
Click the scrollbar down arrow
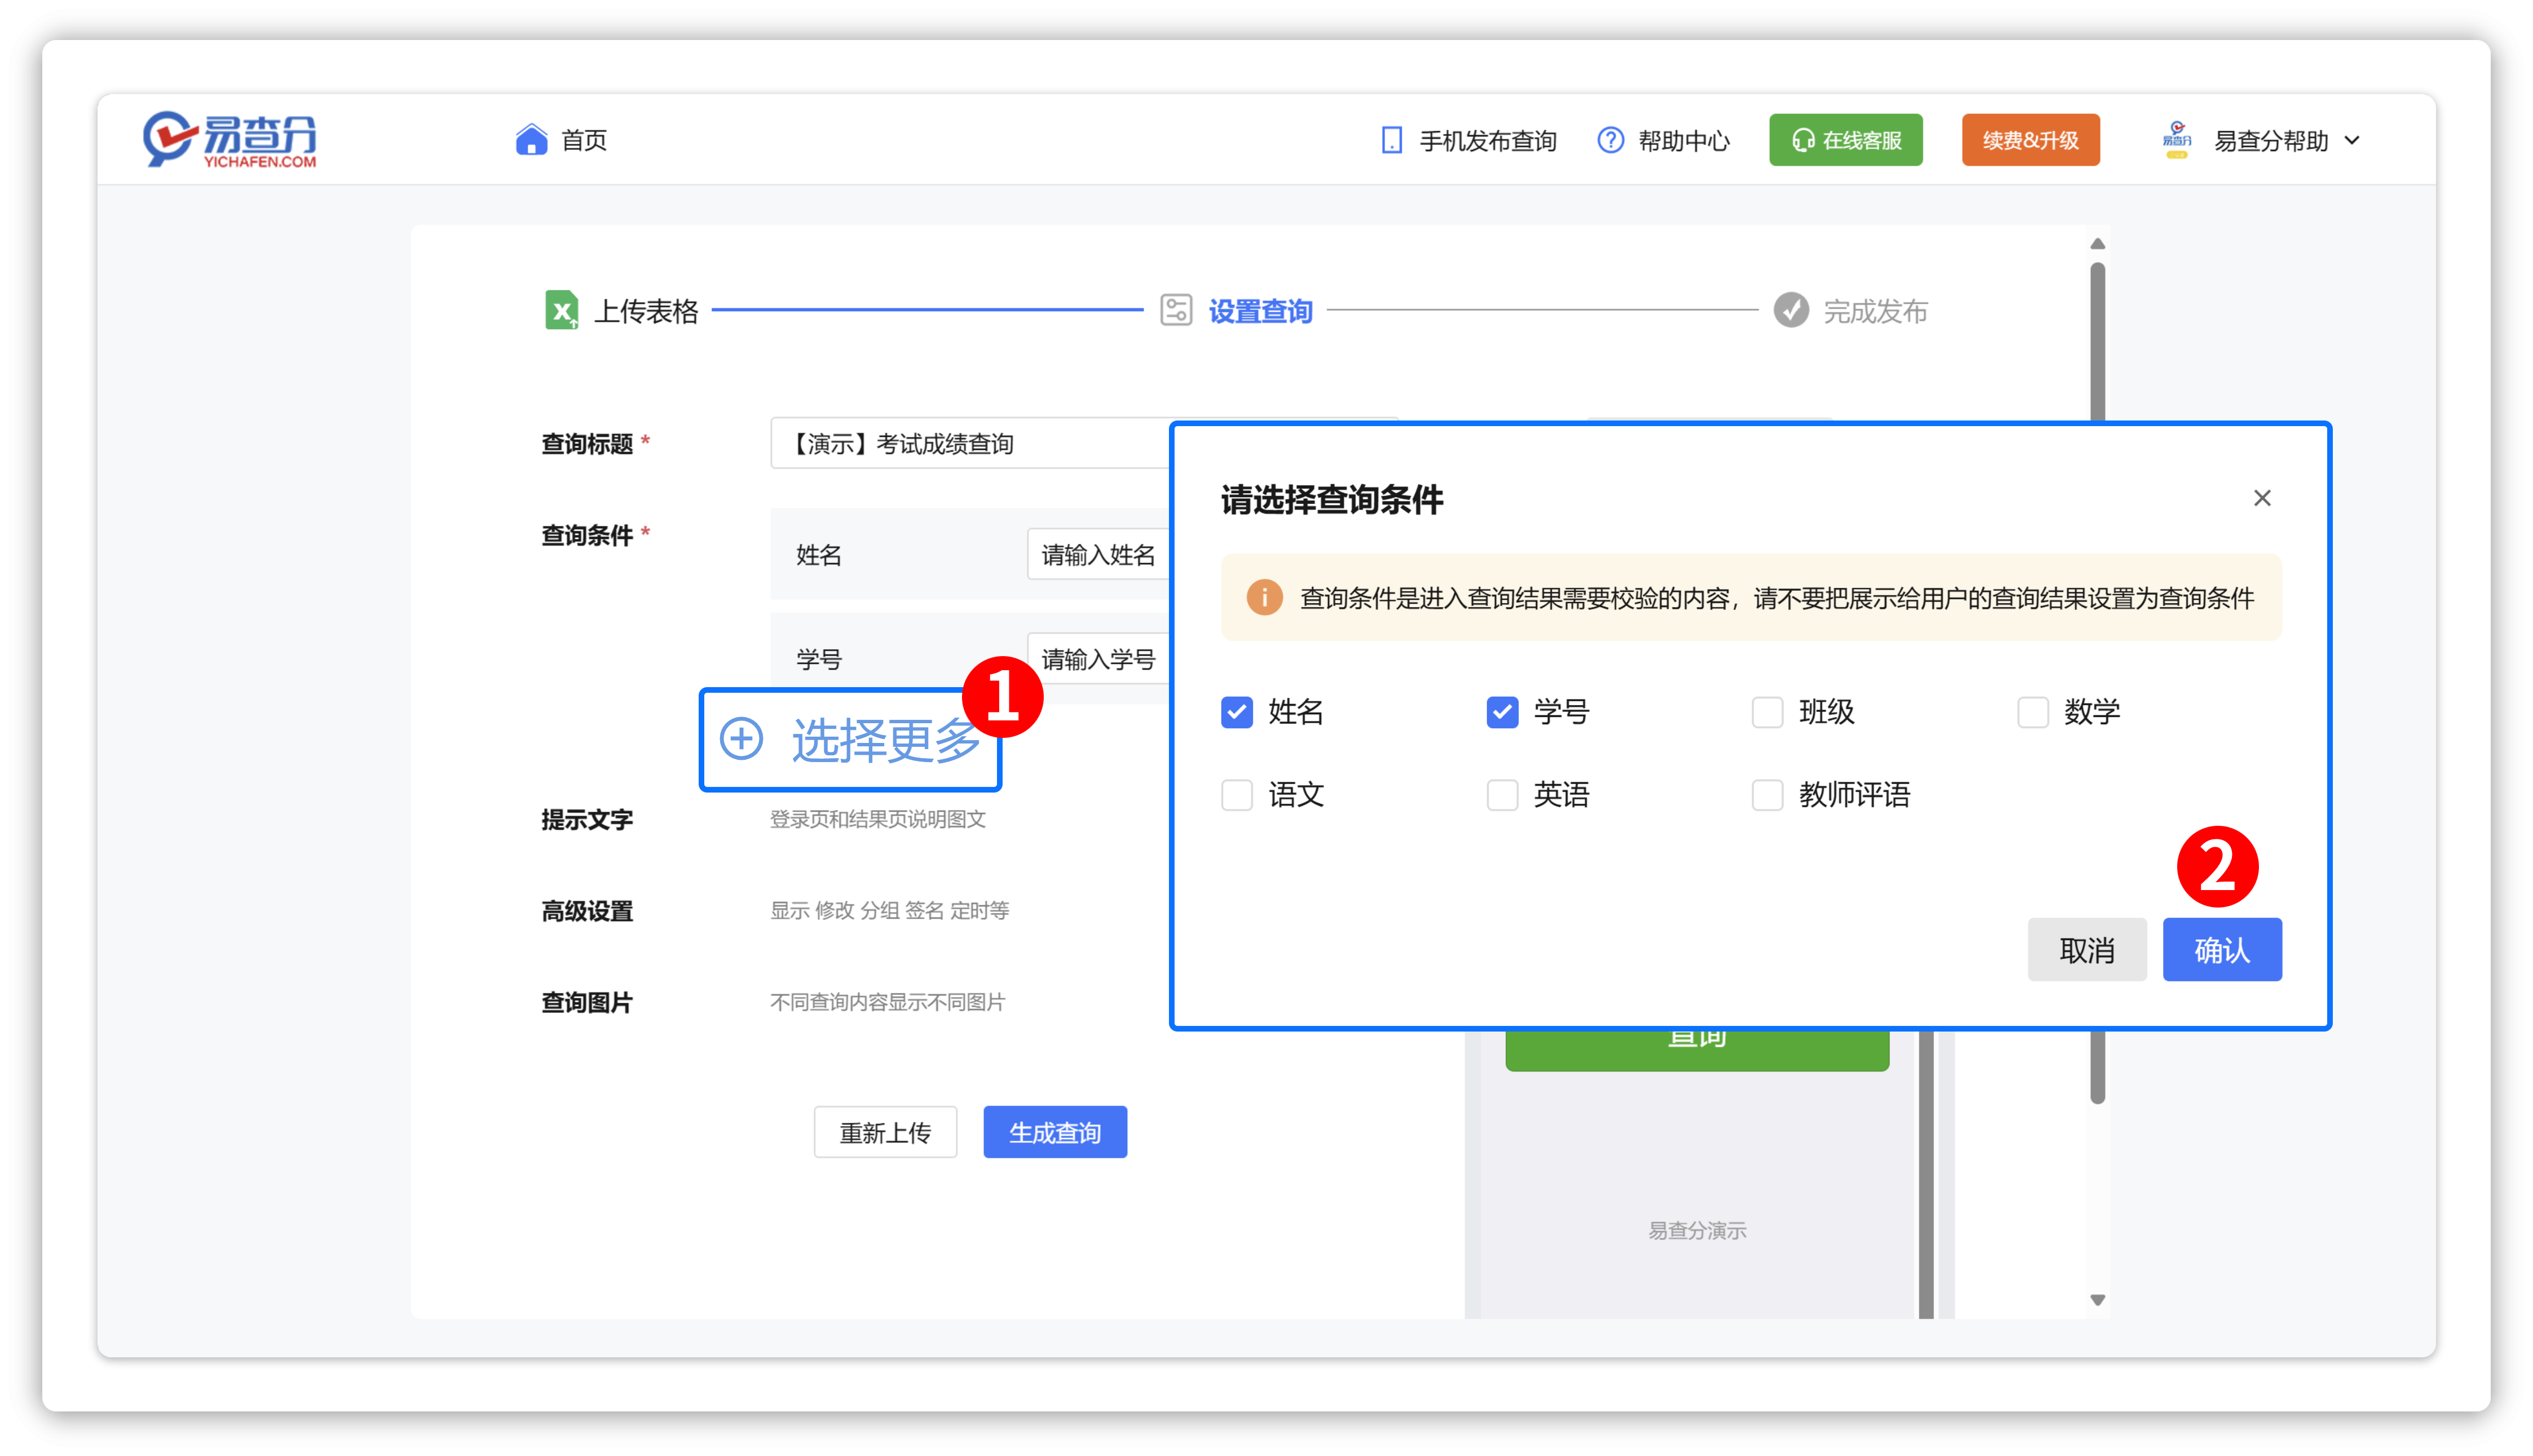pos(2097,1299)
